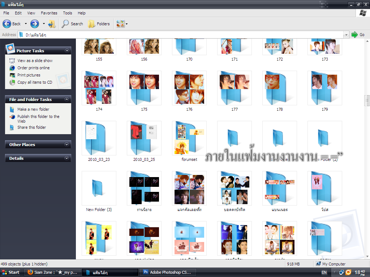Switch to Adobe Photoshop CS taskbar item

tap(168, 272)
